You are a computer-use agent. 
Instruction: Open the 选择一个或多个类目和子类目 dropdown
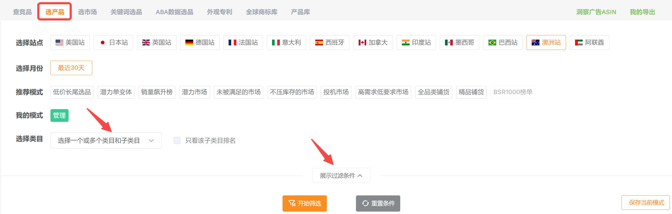(106, 140)
